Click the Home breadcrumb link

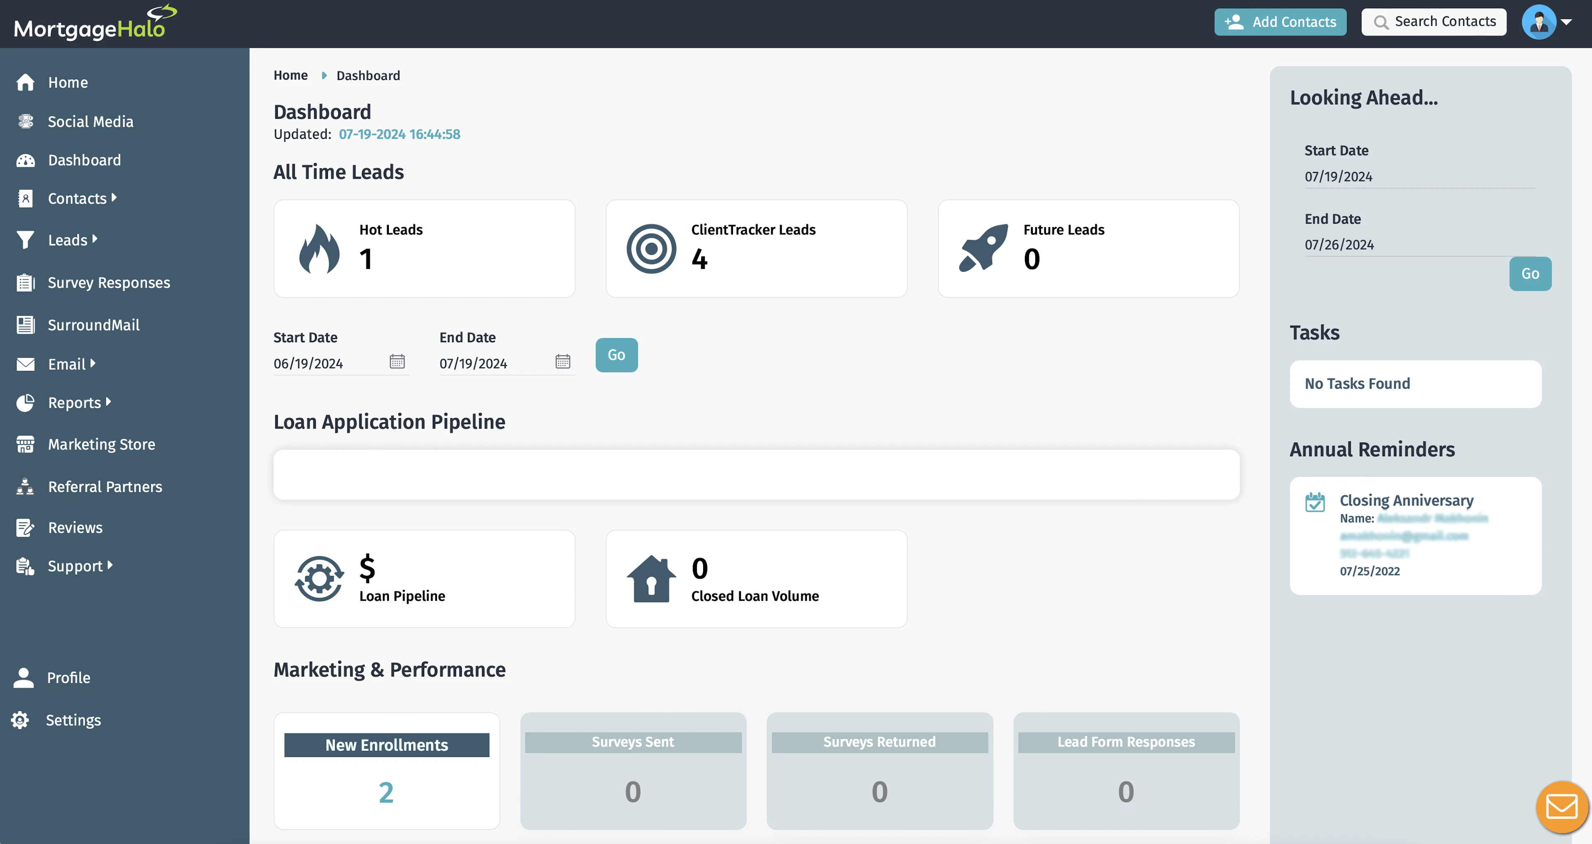tap(291, 75)
